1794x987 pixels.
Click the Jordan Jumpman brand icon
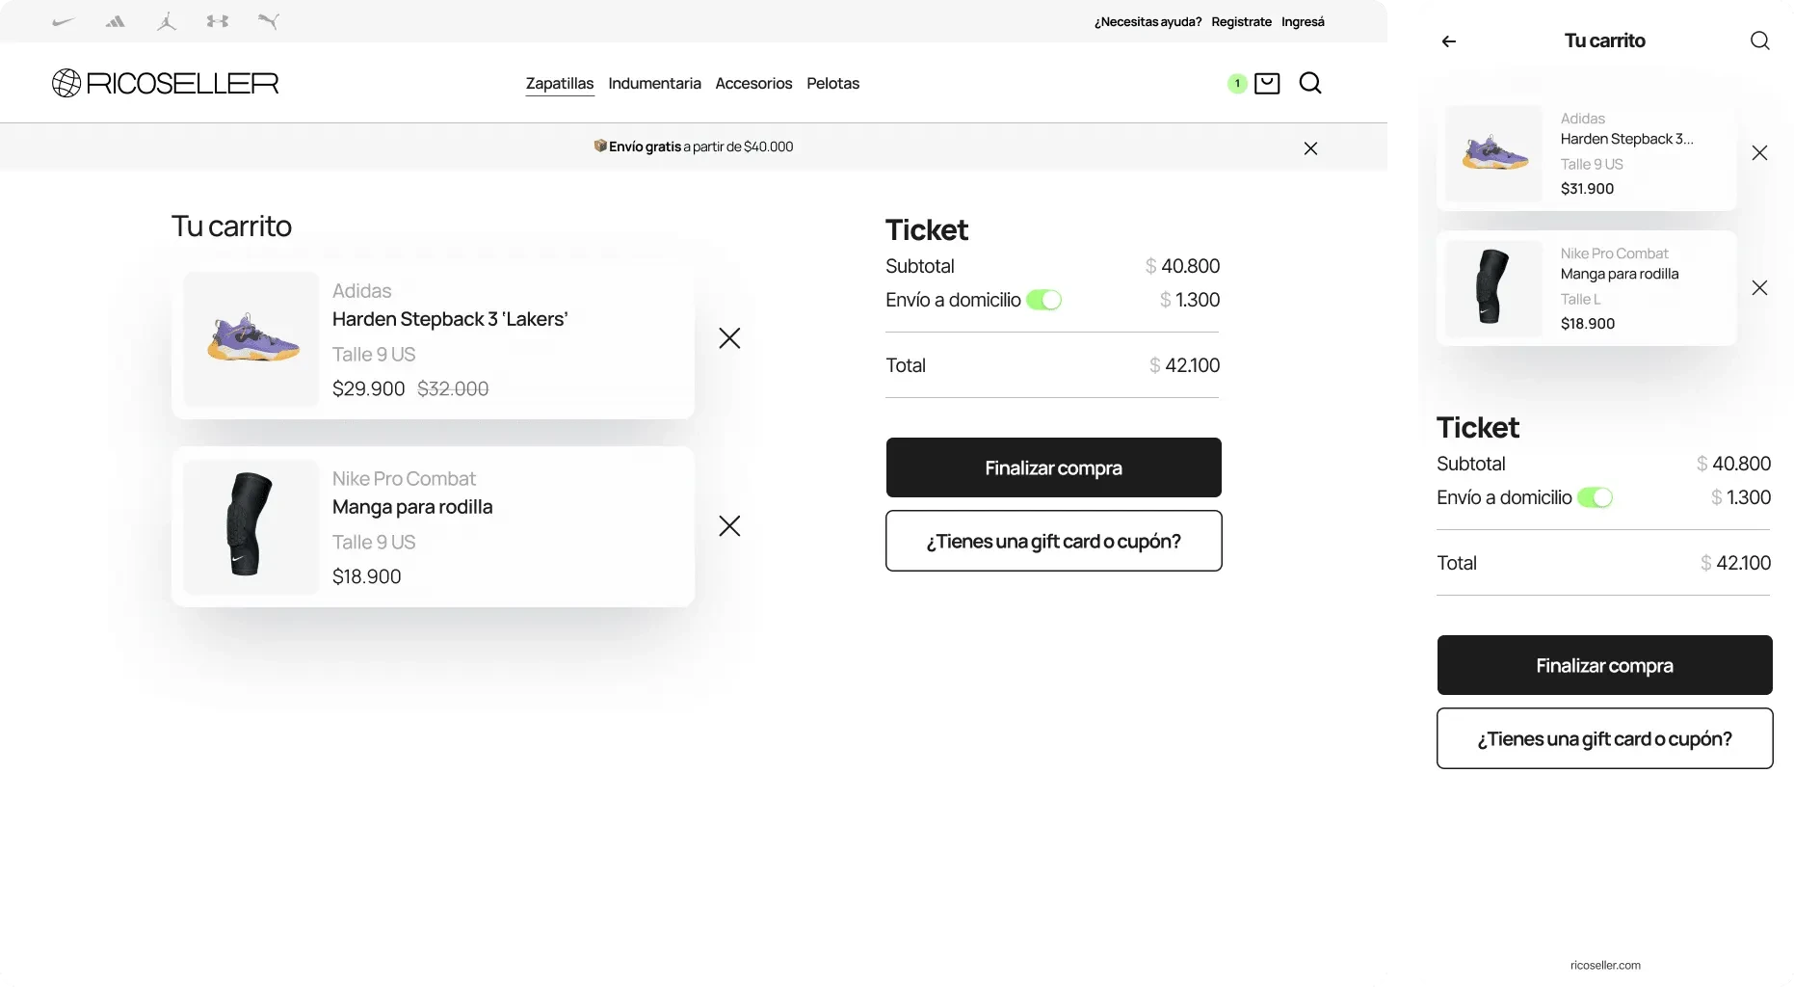click(x=167, y=21)
